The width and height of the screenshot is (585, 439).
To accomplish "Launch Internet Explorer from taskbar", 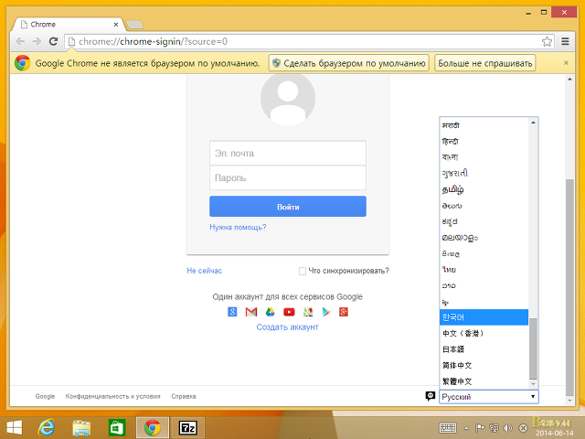I will pos(47,428).
